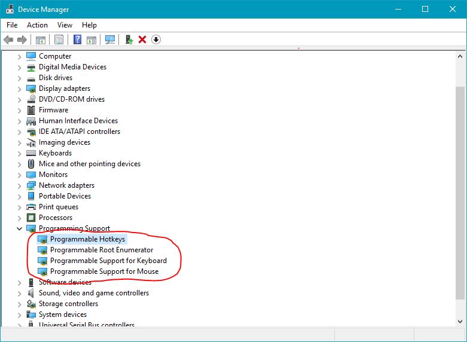The width and height of the screenshot is (467, 342).
Task: Click the Update driver software icon
Action: coord(129,39)
